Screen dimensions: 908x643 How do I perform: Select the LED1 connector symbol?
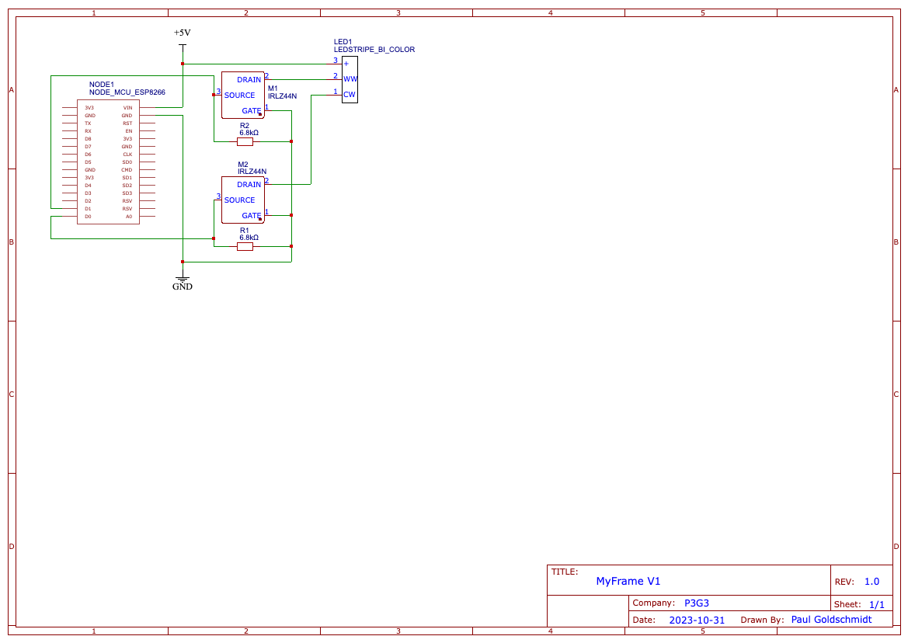[x=350, y=79]
